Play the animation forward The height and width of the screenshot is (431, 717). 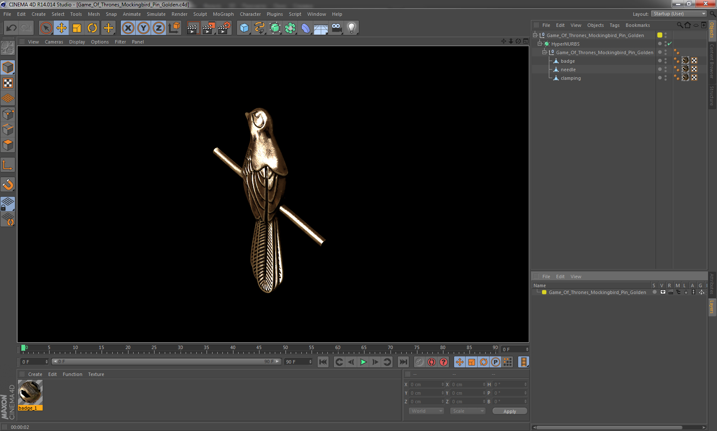click(x=363, y=362)
